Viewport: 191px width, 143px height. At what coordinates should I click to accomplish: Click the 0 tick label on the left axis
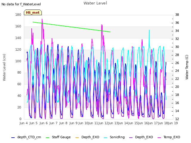tap(20, 119)
